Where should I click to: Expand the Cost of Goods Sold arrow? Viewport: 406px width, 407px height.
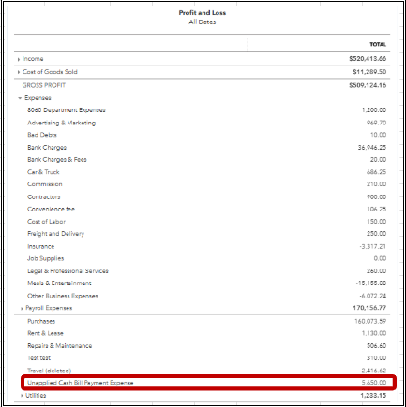(19, 72)
